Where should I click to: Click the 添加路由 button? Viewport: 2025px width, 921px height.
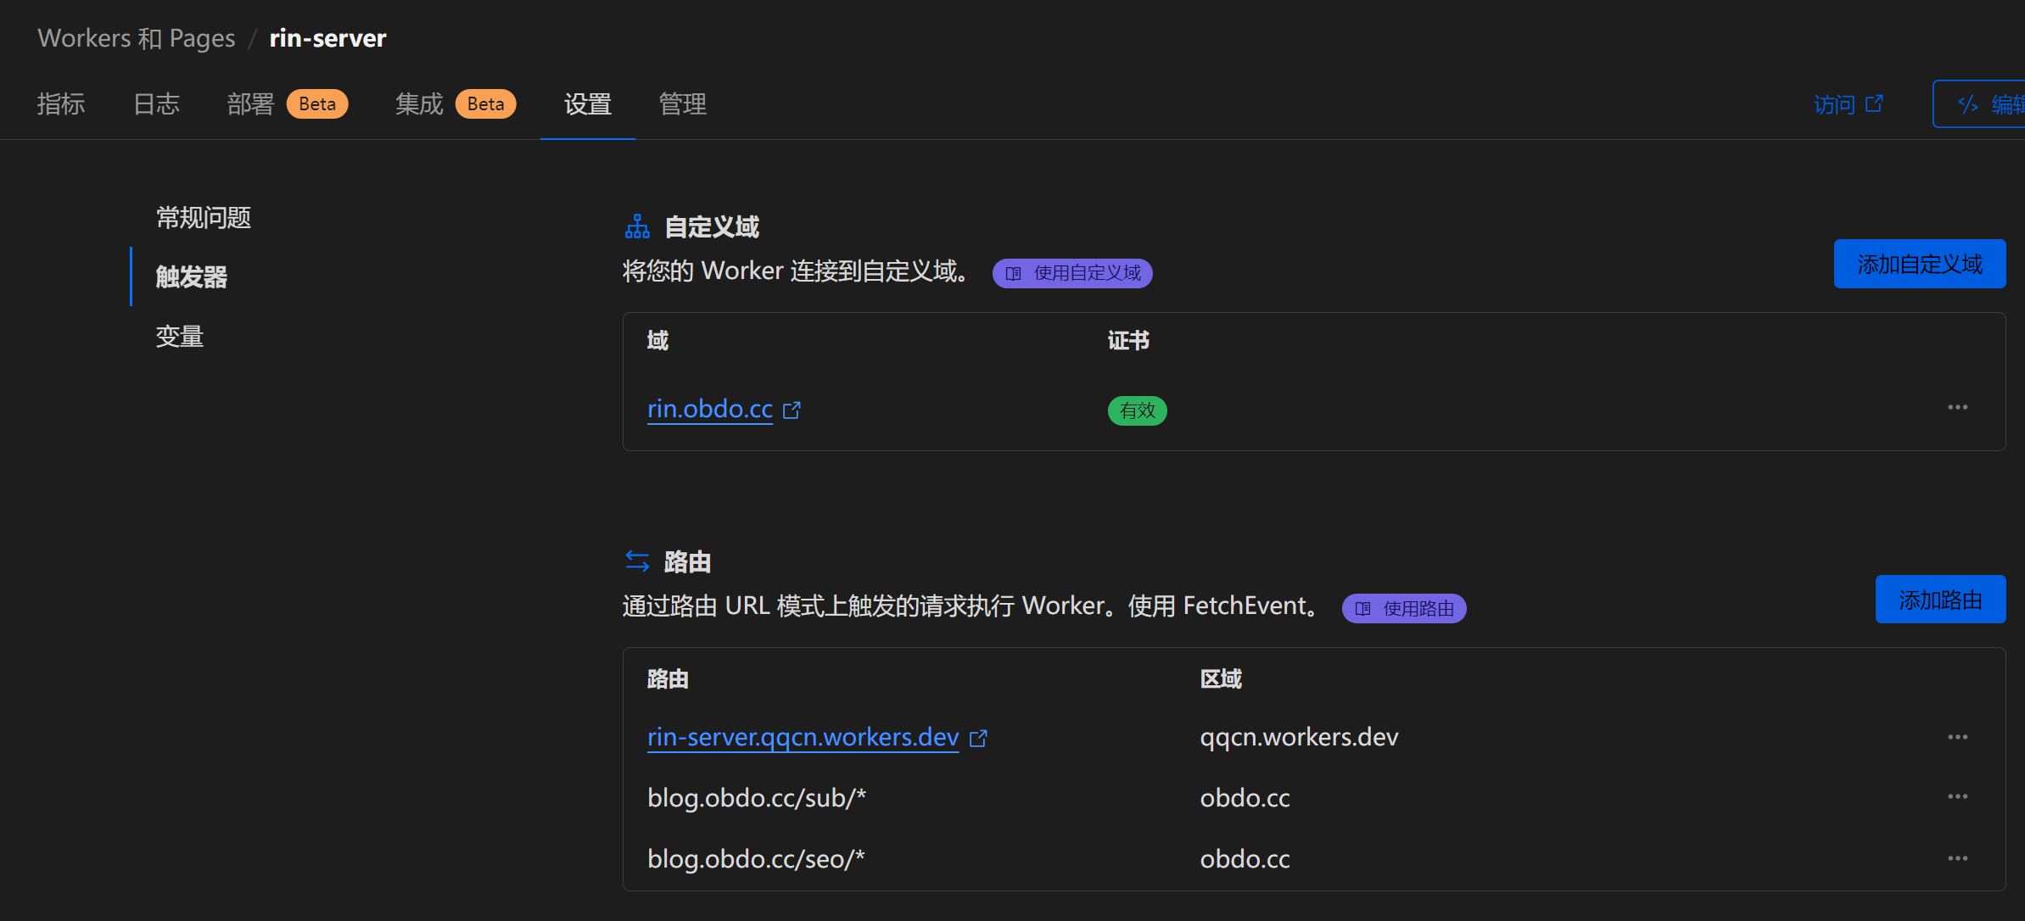click(x=1940, y=599)
